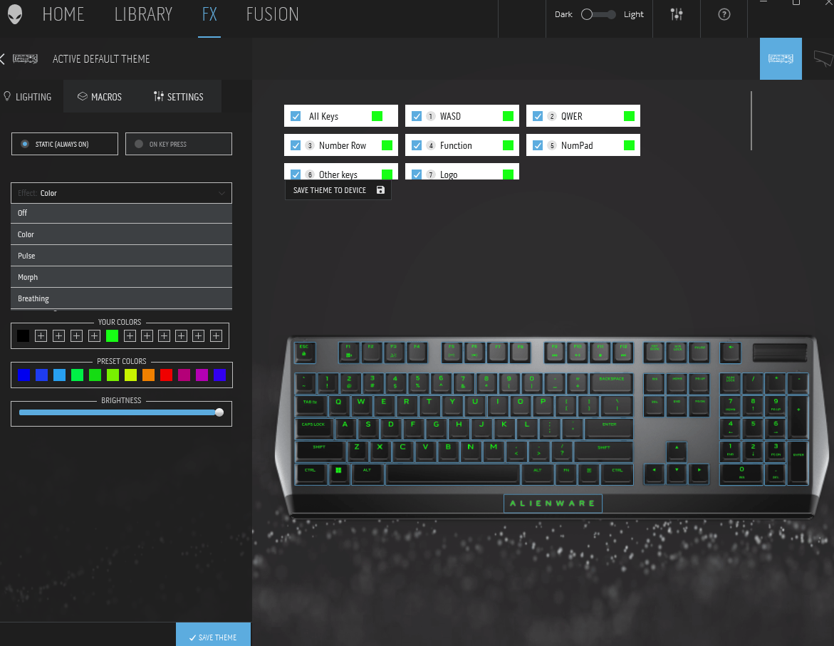Click the Alienware logo zone on the keyboard

[553, 504]
